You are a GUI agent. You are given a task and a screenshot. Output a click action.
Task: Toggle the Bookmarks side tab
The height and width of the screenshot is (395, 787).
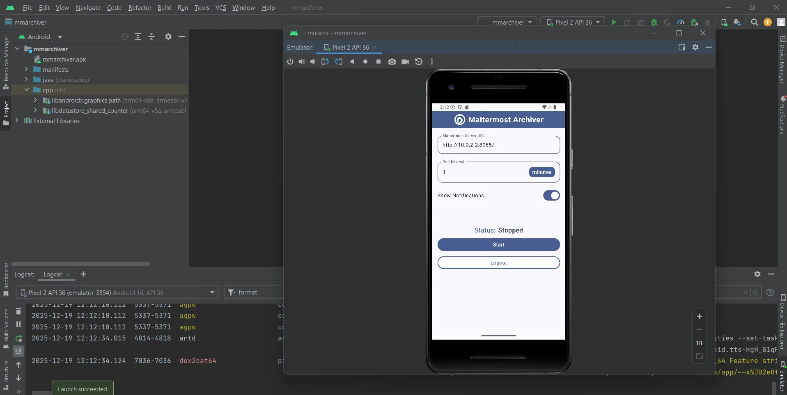pyautogui.click(x=6, y=280)
